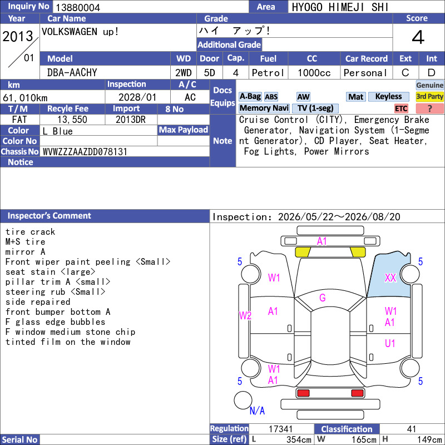The width and height of the screenshot is (445, 445).
Task: Click the Mat equipment badge
Action: click(355, 97)
